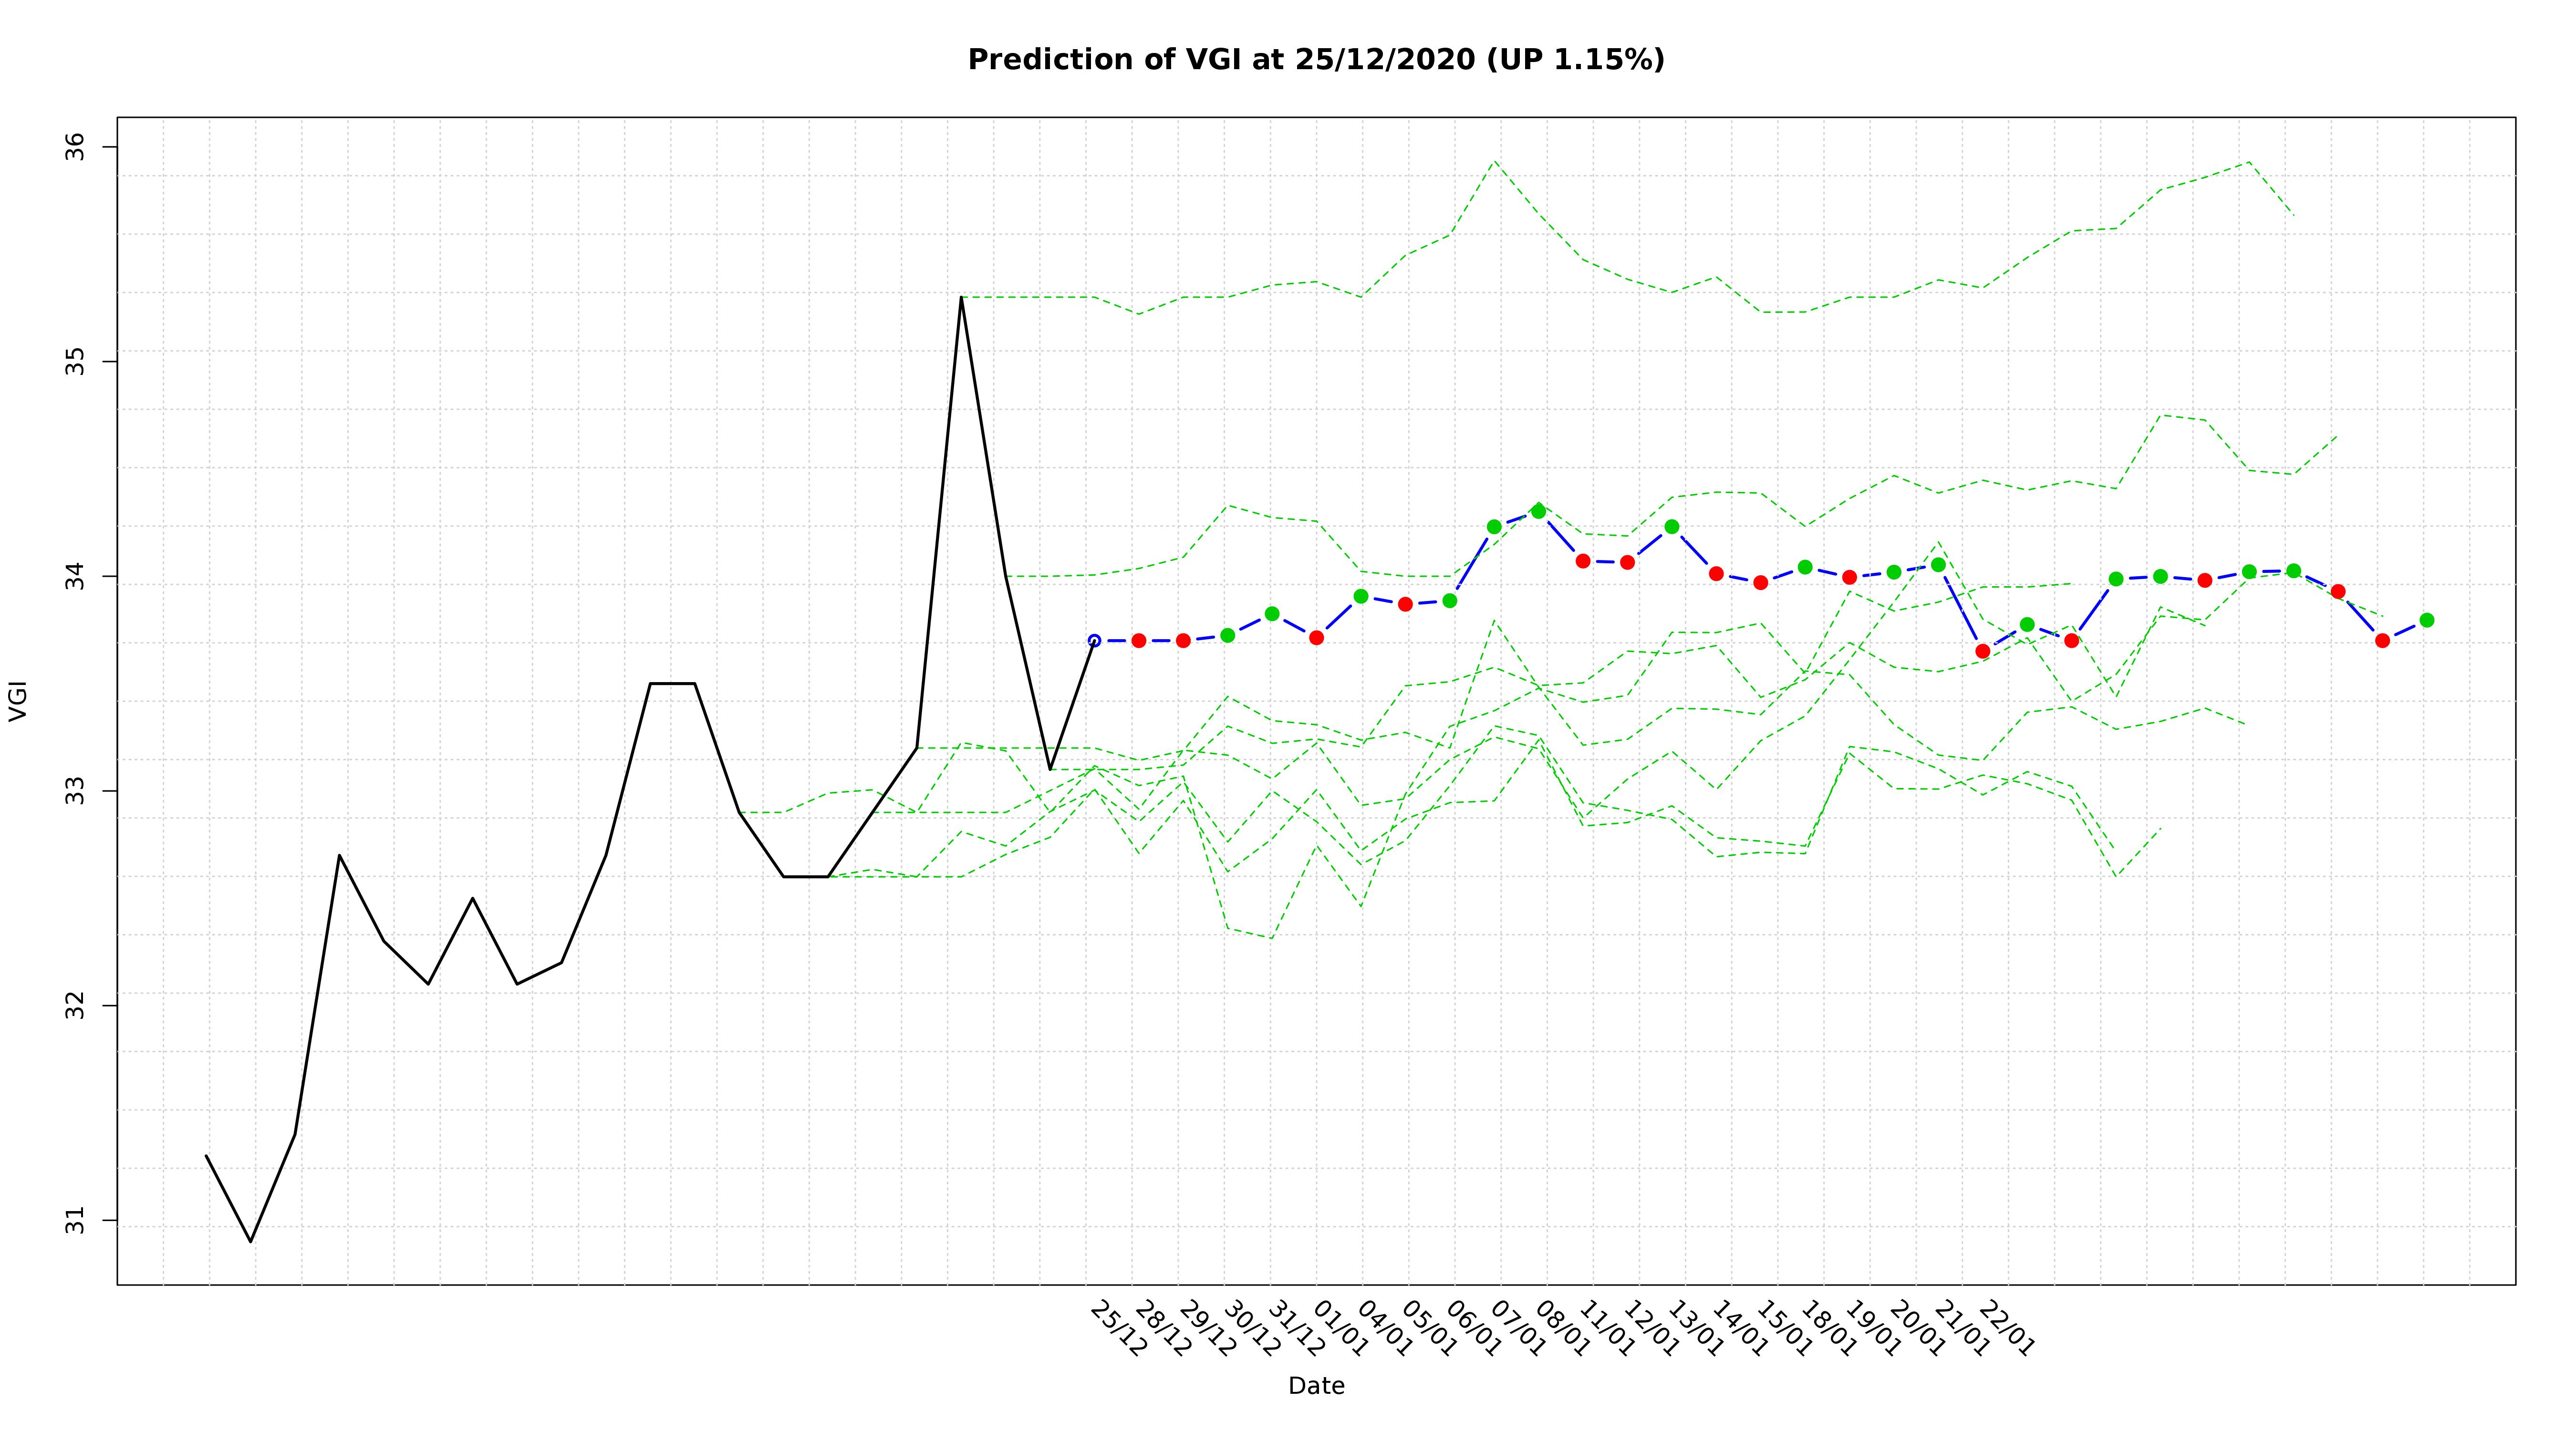Click the red dot for 28/12
Screen dimensions: 2576x1431
tap(1138, 640)
